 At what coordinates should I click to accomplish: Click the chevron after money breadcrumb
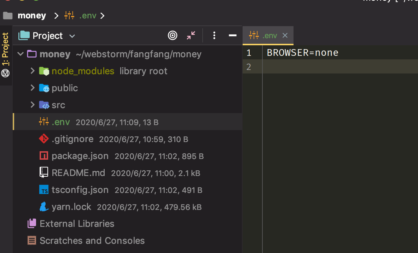pyautogui.click(x=56, y=16)
